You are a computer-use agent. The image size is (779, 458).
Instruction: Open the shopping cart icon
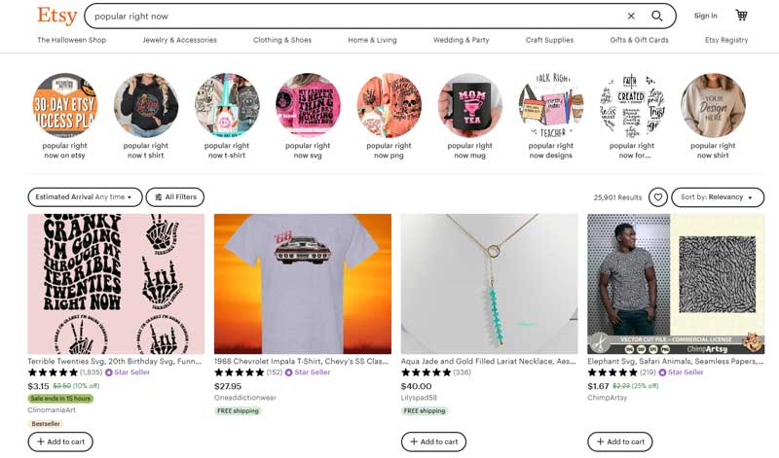pyautogui.click(x=742, y=16)
